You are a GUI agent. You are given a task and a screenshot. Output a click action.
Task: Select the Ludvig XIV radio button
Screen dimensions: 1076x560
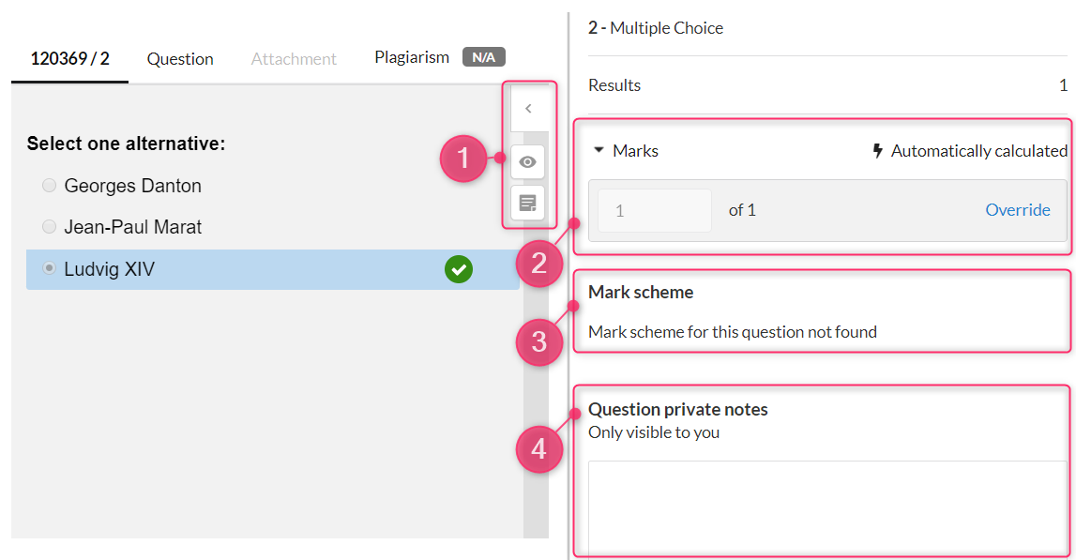(49, 268)
